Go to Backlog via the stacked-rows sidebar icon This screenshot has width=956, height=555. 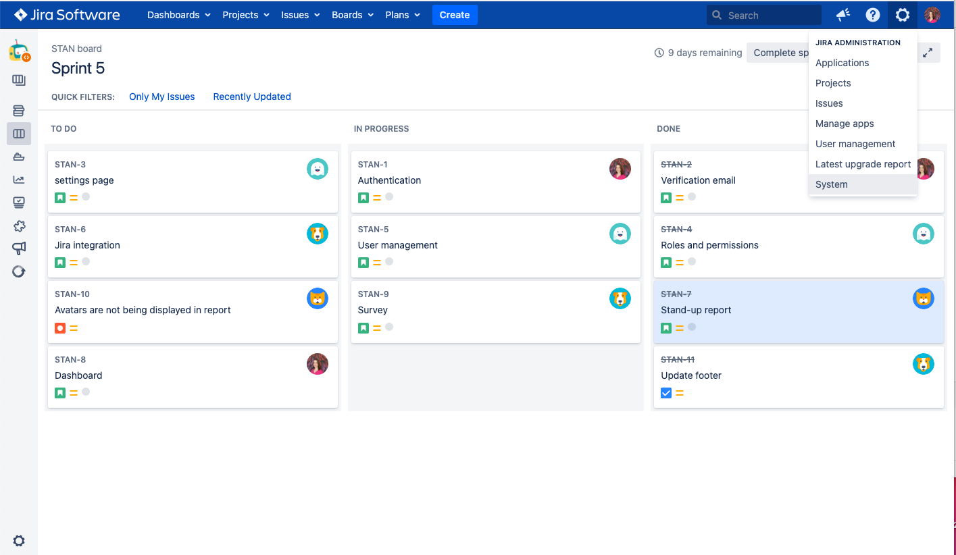19,111
